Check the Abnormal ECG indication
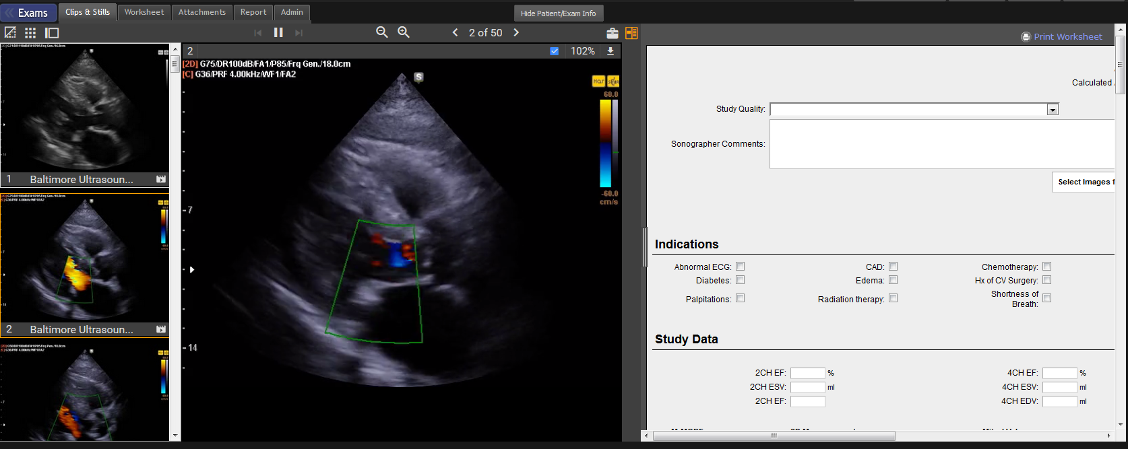1128x449 pixels. pyautogui.click(x=740, y=267)
